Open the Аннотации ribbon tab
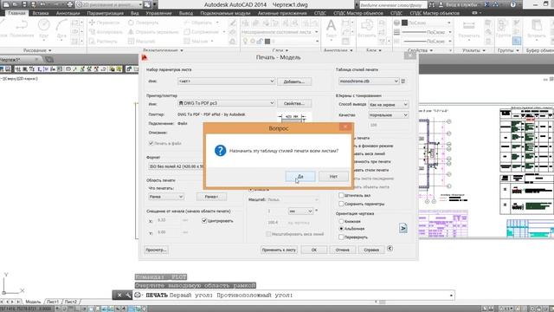Screen dimensions: 554x312 tap(68, 13)
